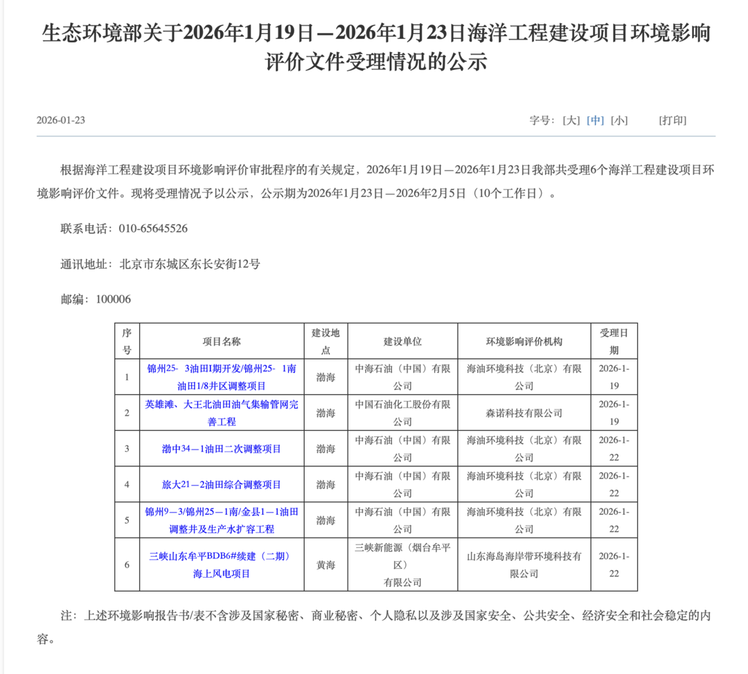Set font size to small [小]

tap(619, 121)
